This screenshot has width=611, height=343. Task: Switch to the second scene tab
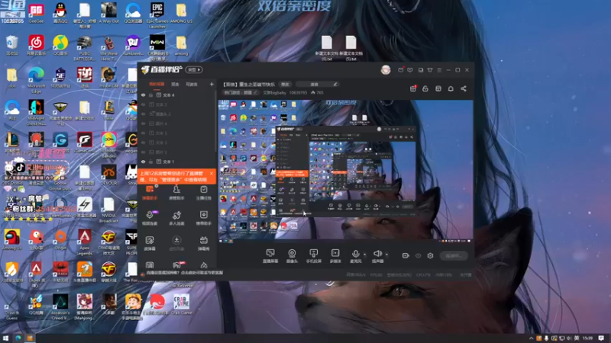click(175, 84)
